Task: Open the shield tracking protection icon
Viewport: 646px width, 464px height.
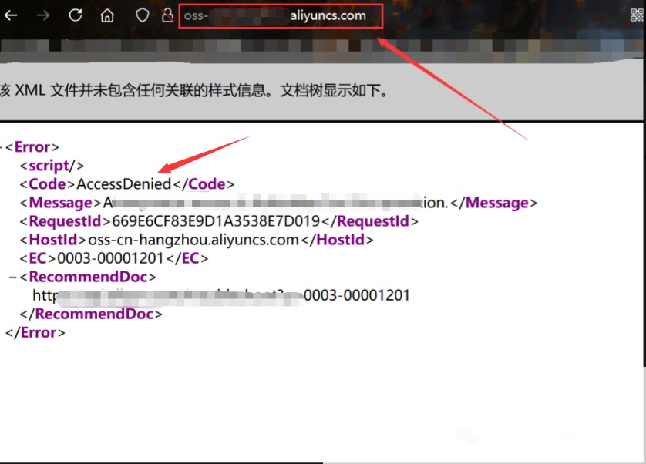Action: coord(143,15)
